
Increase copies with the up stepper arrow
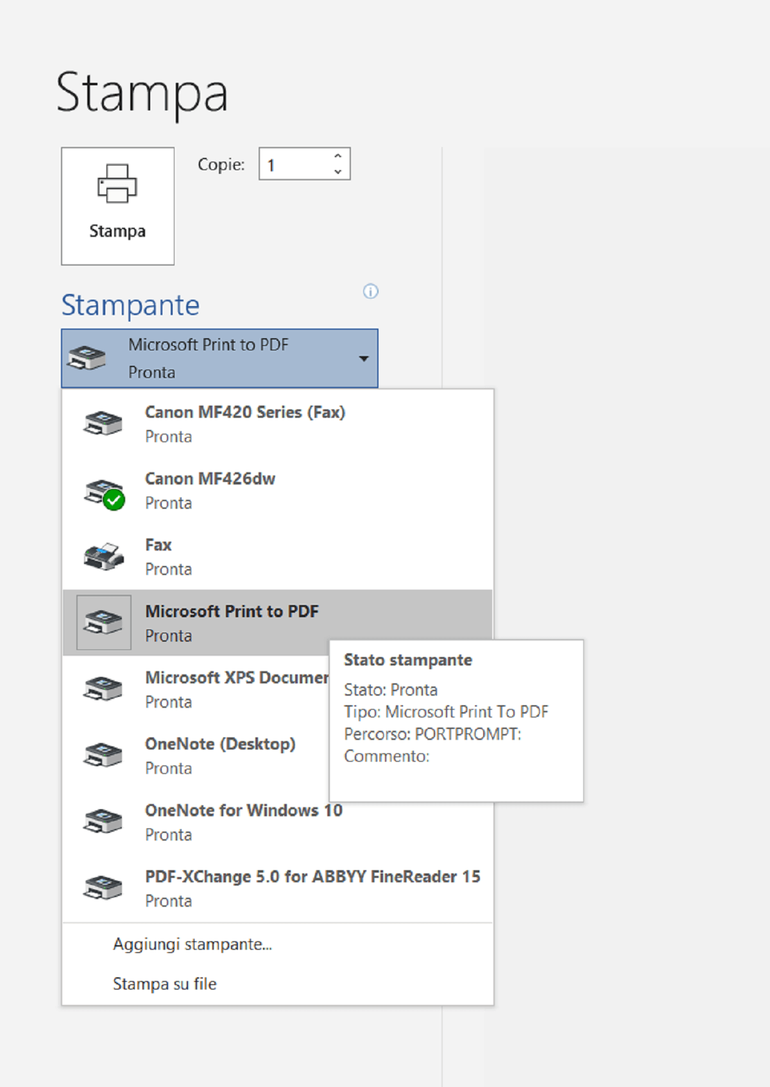pyautogui.click(x=338, y=156)
